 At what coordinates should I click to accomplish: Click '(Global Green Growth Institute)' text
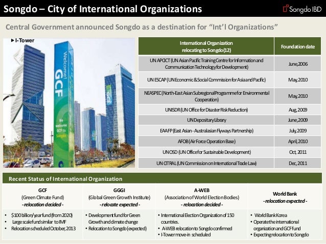(x=120, y=197)
